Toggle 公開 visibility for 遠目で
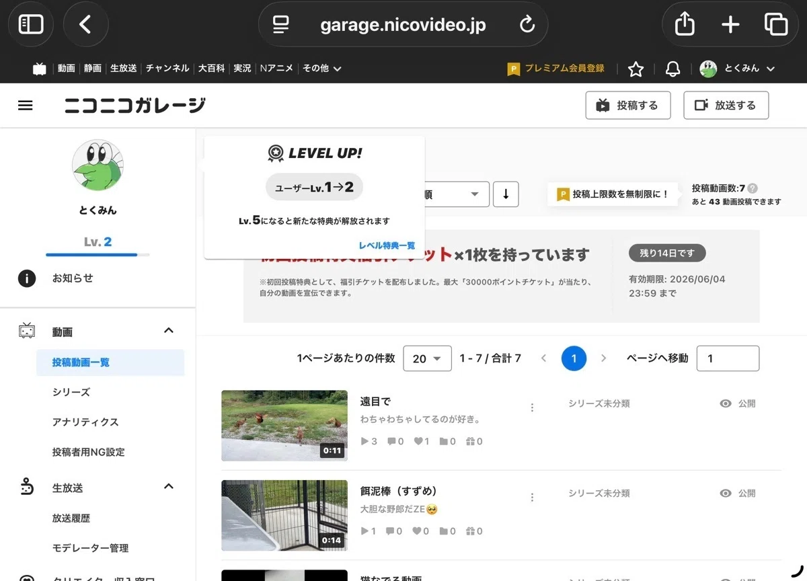The image size is (807, 581). (738, 403)
